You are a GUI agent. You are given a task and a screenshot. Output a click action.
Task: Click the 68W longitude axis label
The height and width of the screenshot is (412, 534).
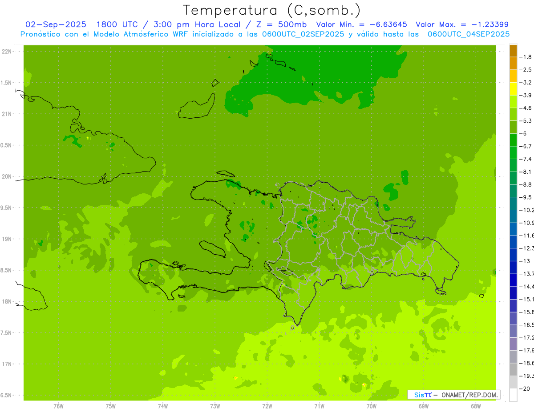[476, 406]
